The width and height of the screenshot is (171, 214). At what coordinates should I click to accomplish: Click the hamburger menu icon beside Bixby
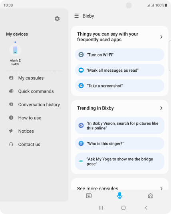(x=77, y=16)
